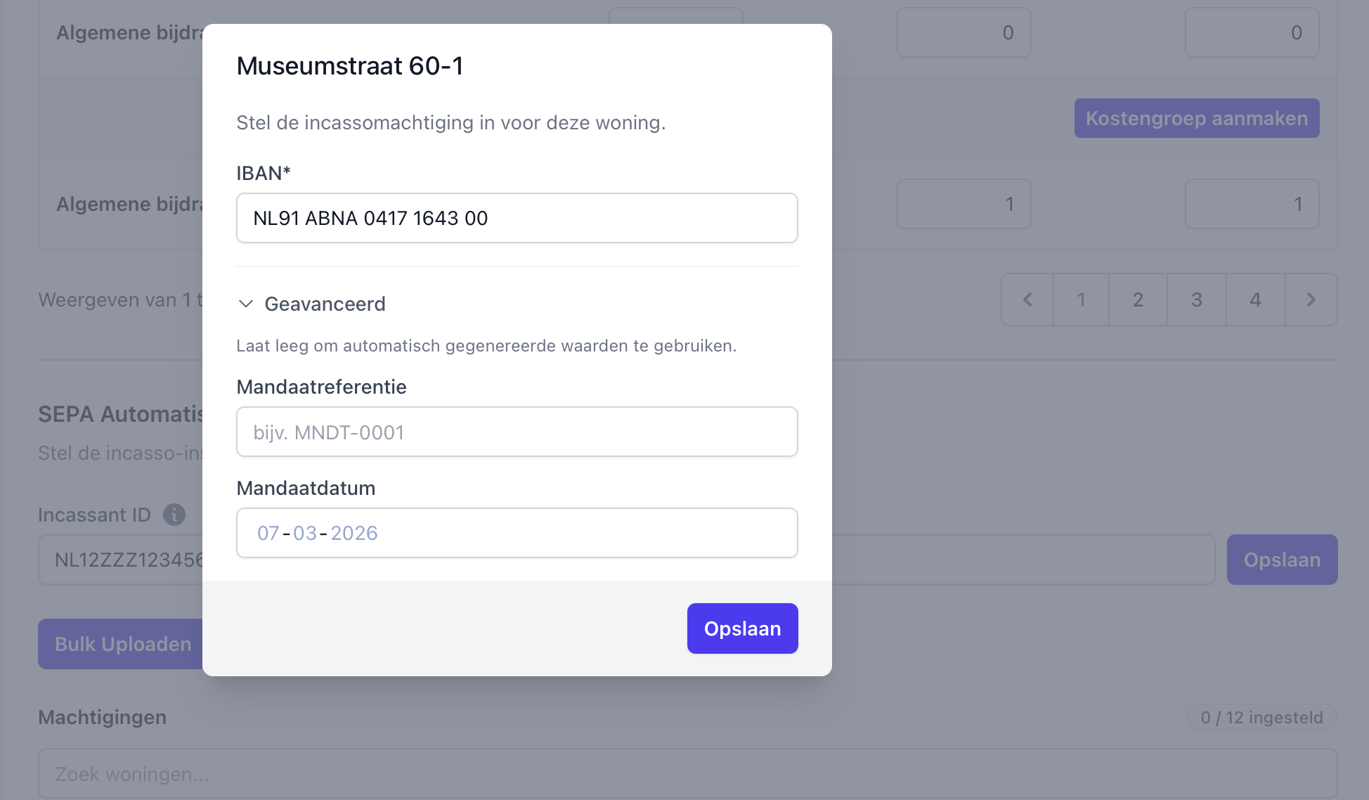
Task: Switch to pagination page 2
Action: point(1138,299)
